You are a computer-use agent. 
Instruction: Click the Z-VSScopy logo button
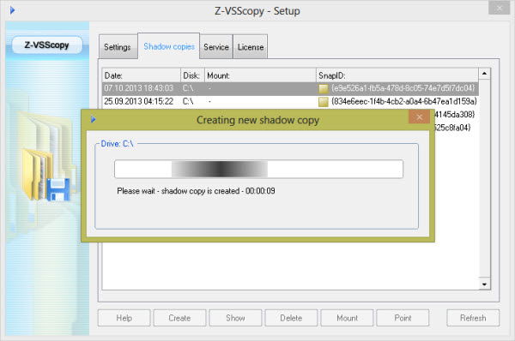(47, 45)
